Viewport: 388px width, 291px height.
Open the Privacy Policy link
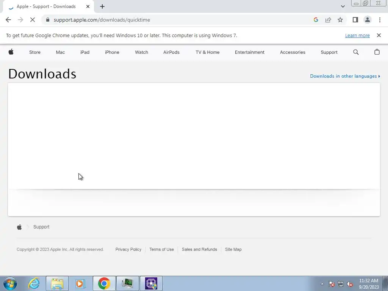click(x=128, y=249)
